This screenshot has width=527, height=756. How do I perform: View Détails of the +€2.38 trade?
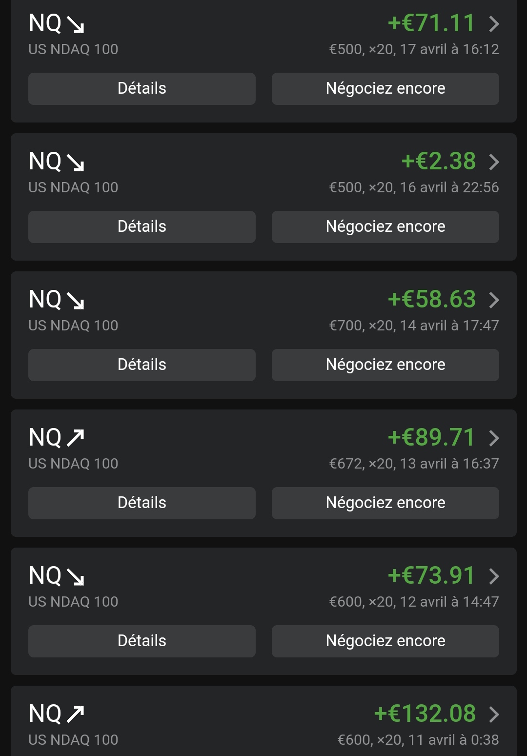pyautogui.click(x=142, y=227)
